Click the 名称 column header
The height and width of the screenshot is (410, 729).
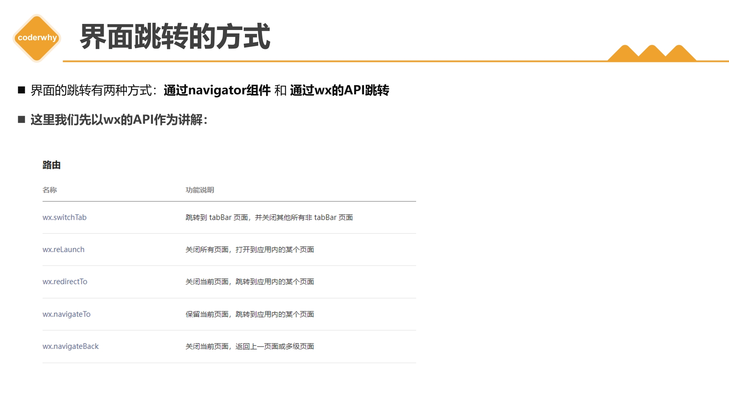click(x=50, y=190)
